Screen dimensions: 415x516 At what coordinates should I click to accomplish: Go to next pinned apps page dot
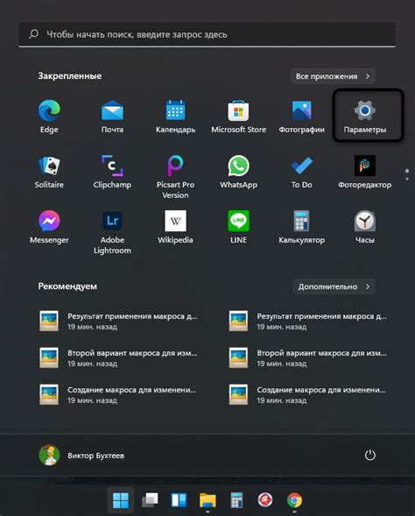coord(407,179)
